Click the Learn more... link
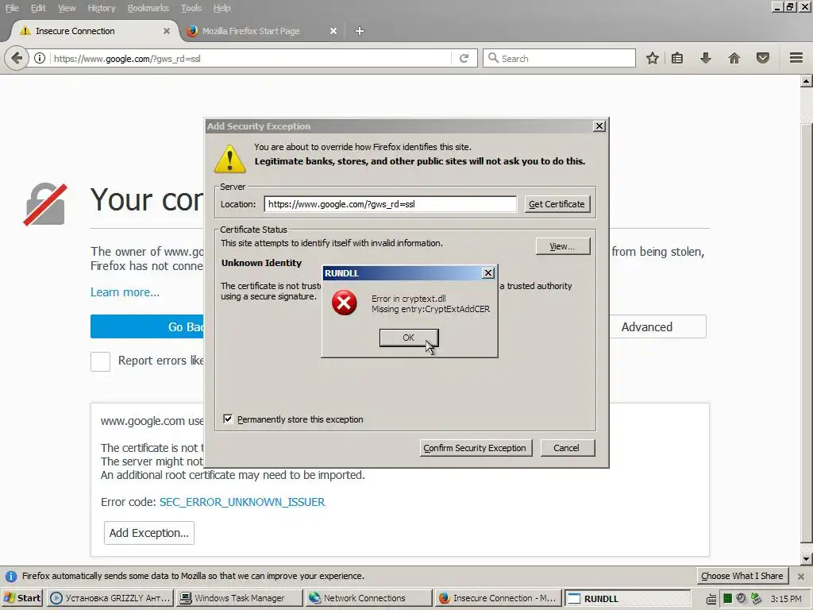Image resolution: width=813 pixels, height=610 pixels. coord(125,292)
